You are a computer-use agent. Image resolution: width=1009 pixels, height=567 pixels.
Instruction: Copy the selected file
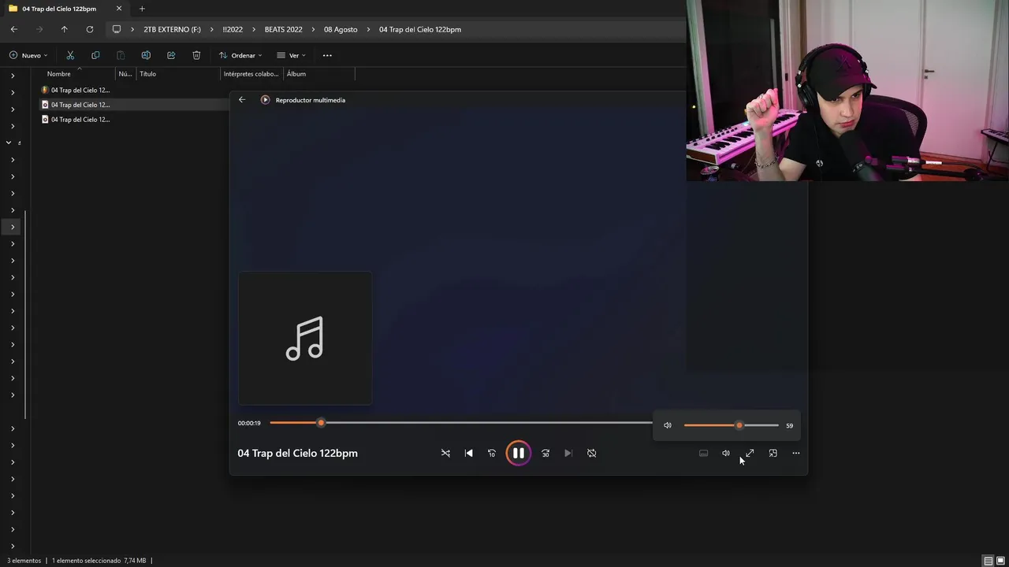[x=95, y=55]
